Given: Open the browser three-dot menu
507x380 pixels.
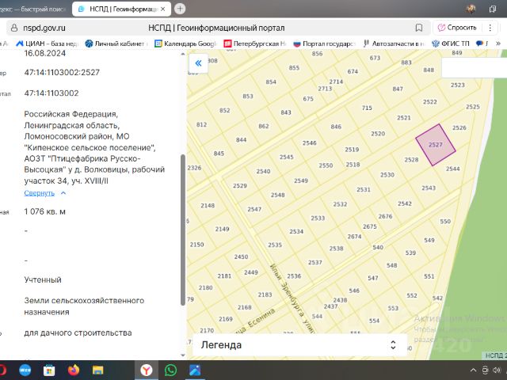Looking at the screenshot, I should click(x=490, y=28).
